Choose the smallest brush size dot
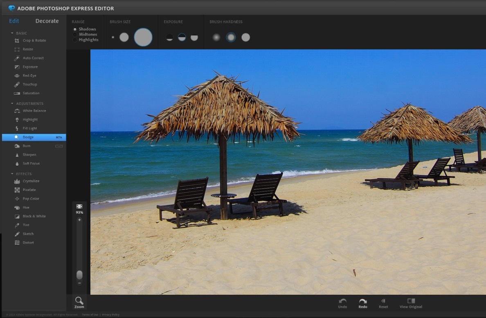This screenshot has height=318, width=486. 113,37
